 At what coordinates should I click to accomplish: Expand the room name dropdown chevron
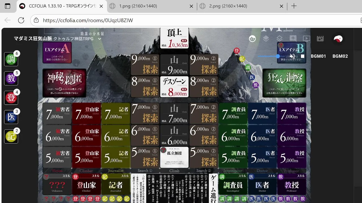click(99, 39)
